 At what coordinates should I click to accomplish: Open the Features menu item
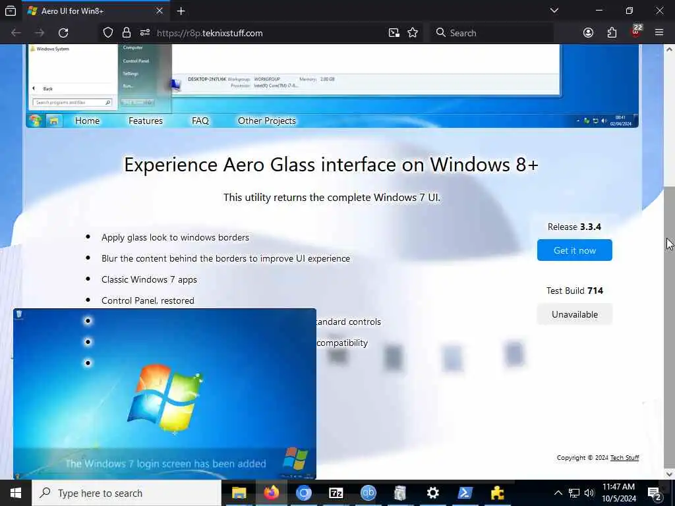146,121
